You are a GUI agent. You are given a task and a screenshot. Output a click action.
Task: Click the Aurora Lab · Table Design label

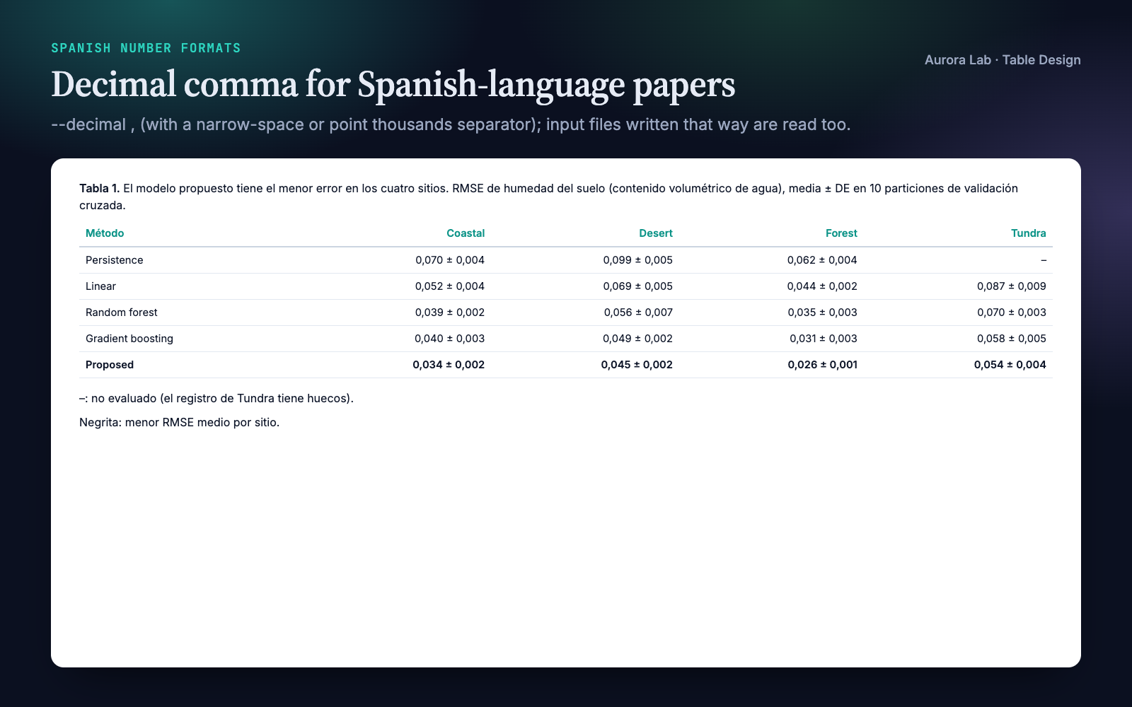tap(1003, 60)
